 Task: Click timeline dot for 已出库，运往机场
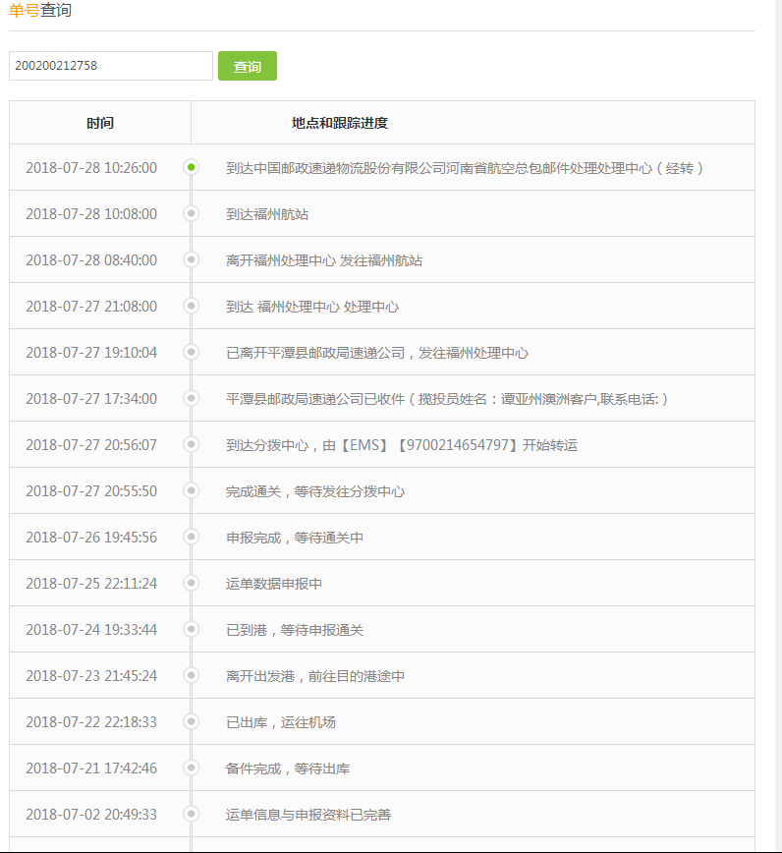coord(192,721)
